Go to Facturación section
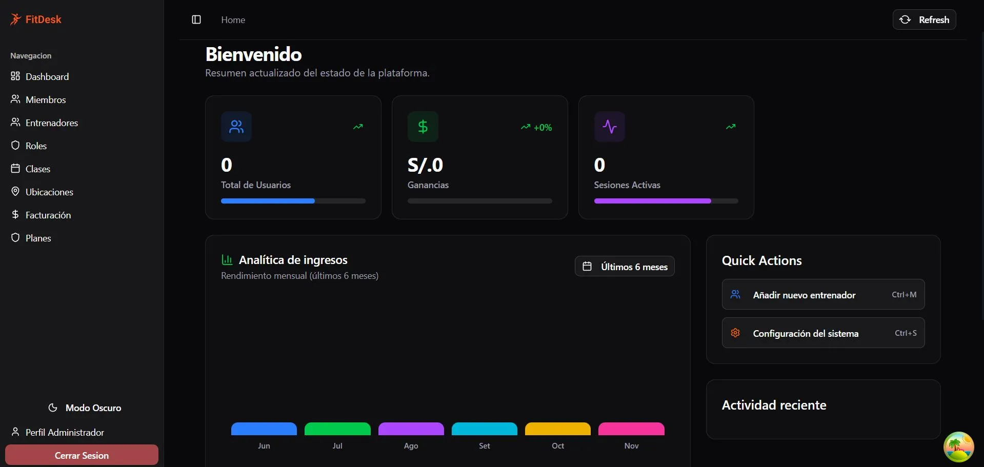This screenshot has height=467, width=984. 48,215
